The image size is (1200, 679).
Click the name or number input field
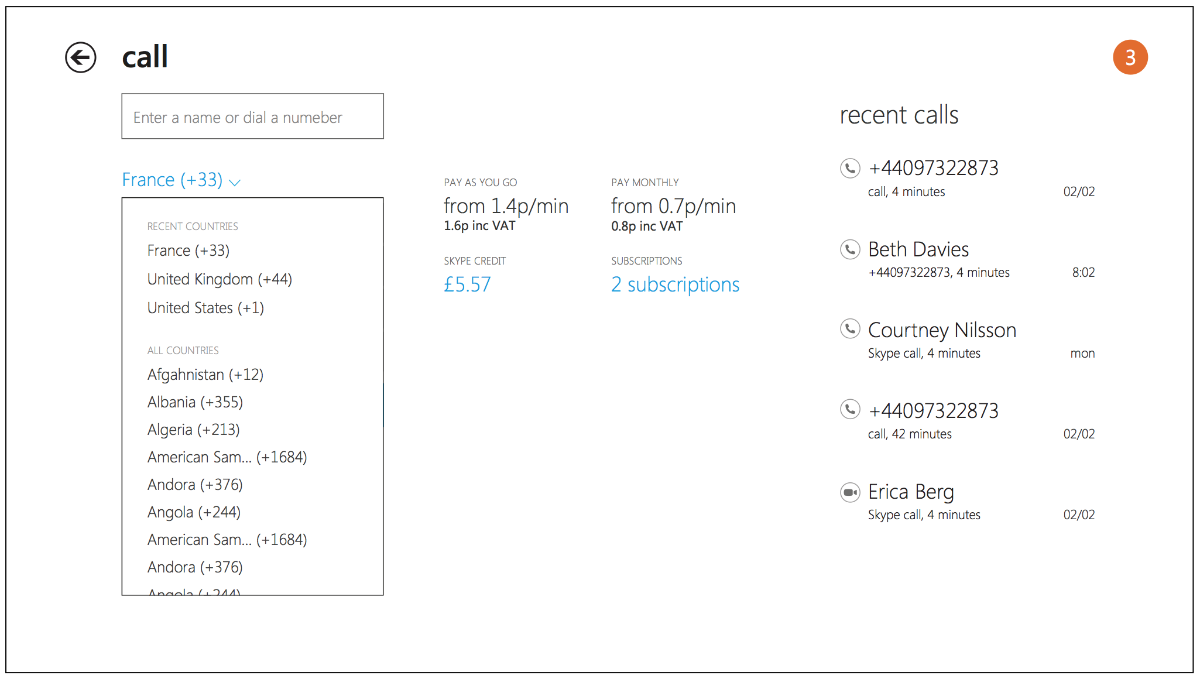(252, 116)
